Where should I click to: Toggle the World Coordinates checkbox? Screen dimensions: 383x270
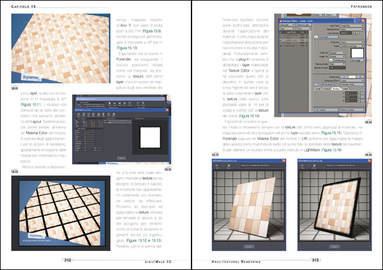(x=324, y=84)
